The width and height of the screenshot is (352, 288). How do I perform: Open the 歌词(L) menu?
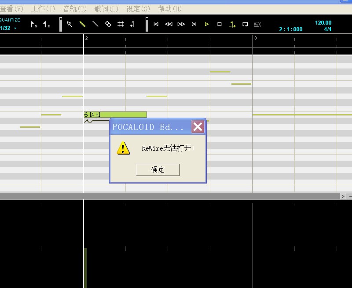(x=106, y=9)
